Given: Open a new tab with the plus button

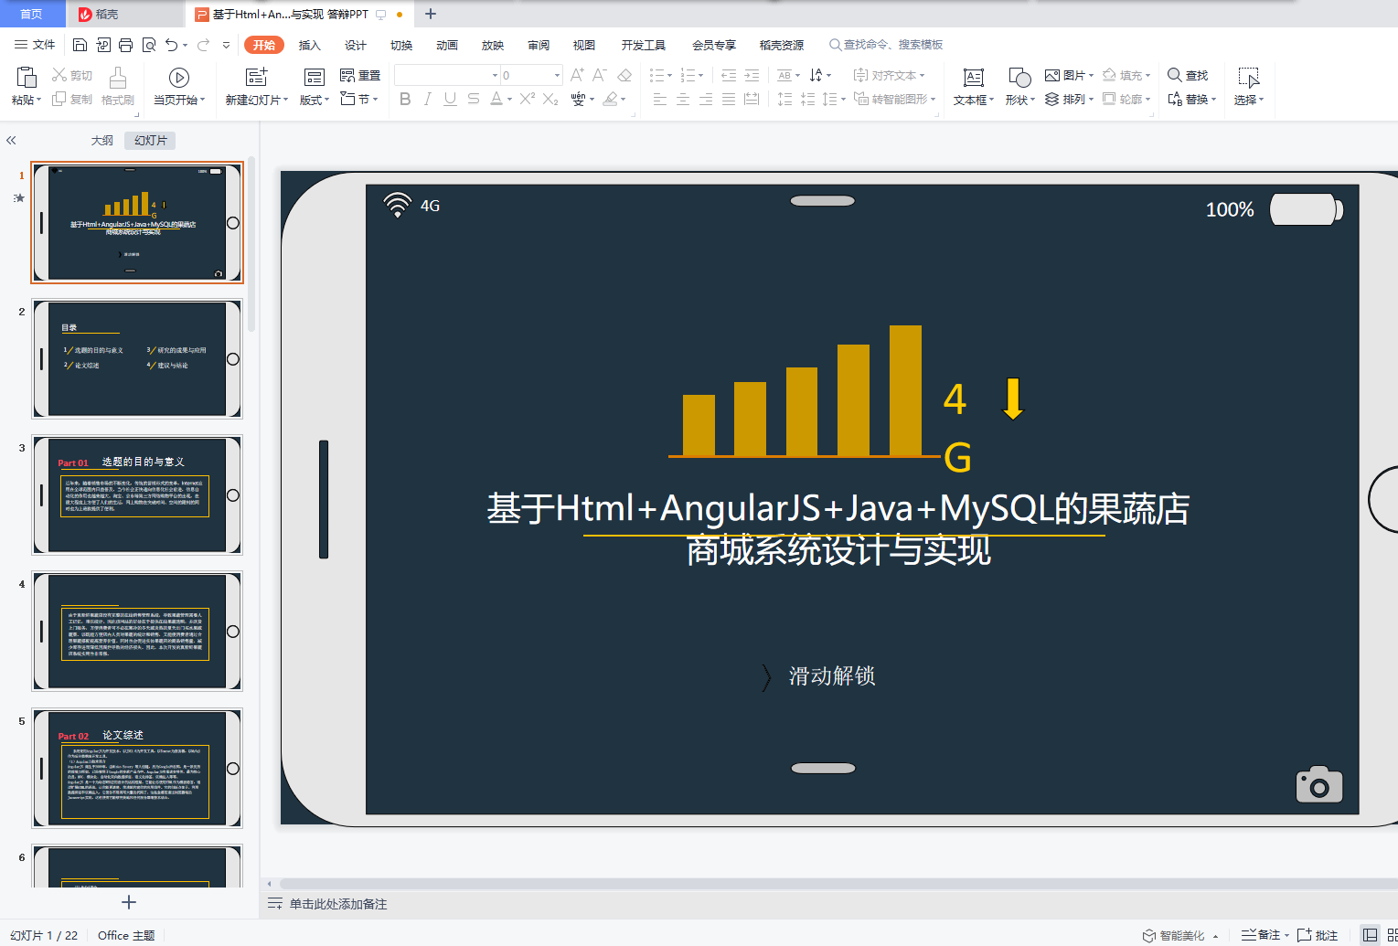Looking at the screenshot, I should [x=431, y=14].
